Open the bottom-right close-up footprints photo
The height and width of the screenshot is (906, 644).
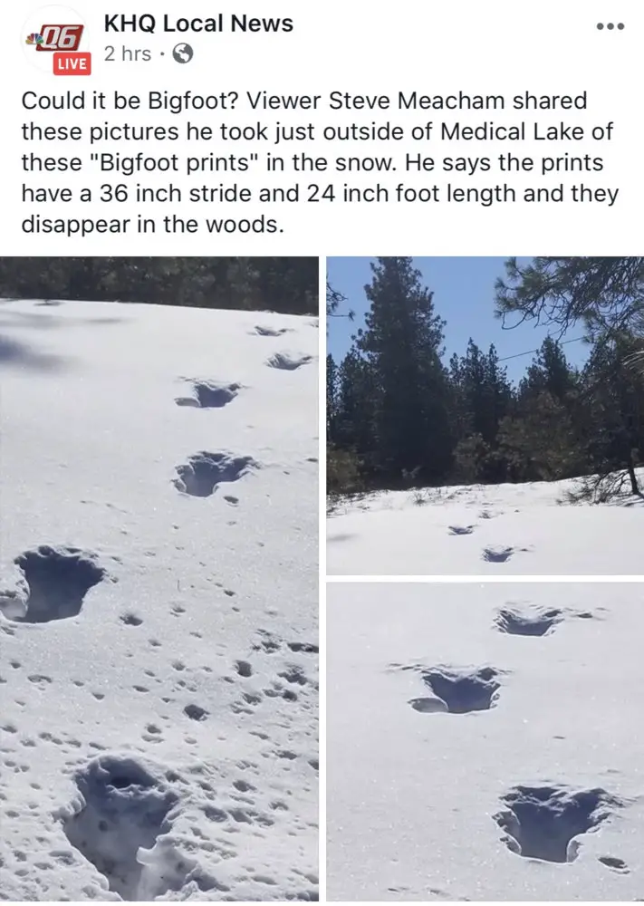coord(485,742)
